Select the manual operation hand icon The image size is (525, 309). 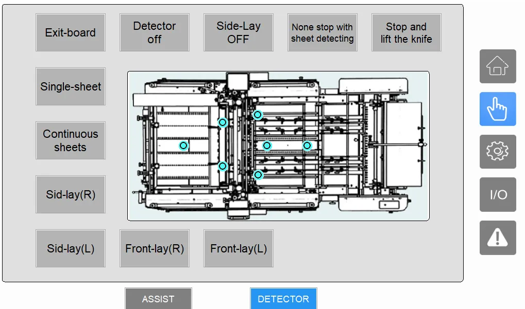pos(498,109)
